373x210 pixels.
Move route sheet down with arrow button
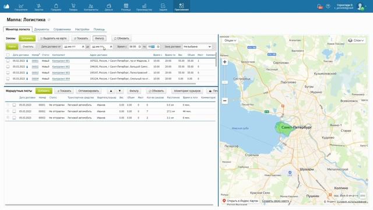[x=119, y=91]
